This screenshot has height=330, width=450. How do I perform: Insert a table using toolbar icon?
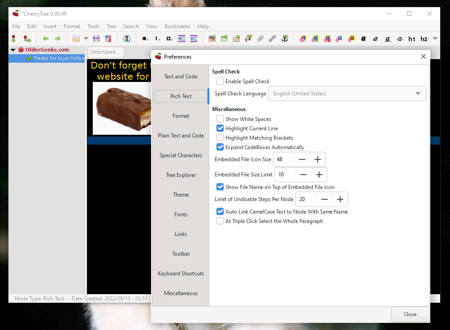[x=224, y=39]
